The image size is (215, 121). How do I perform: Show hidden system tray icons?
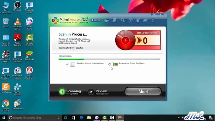coord(179,118)
